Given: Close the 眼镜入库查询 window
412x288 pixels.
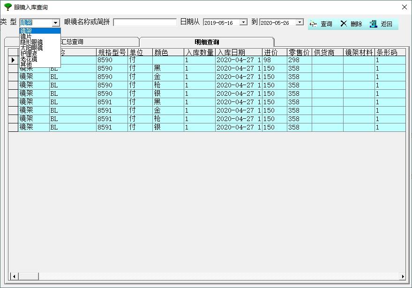Looking at the screenshot, I should 405,7.
